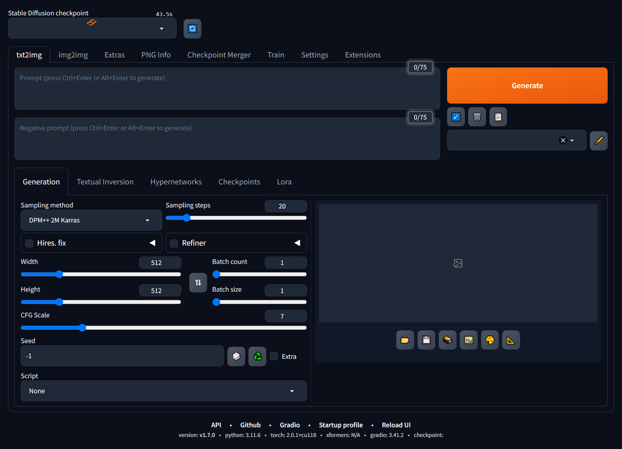This screenshot has width=622, height=449.
Task: Enable the Hires. fix checkbox
Action: tap(29, 243)
